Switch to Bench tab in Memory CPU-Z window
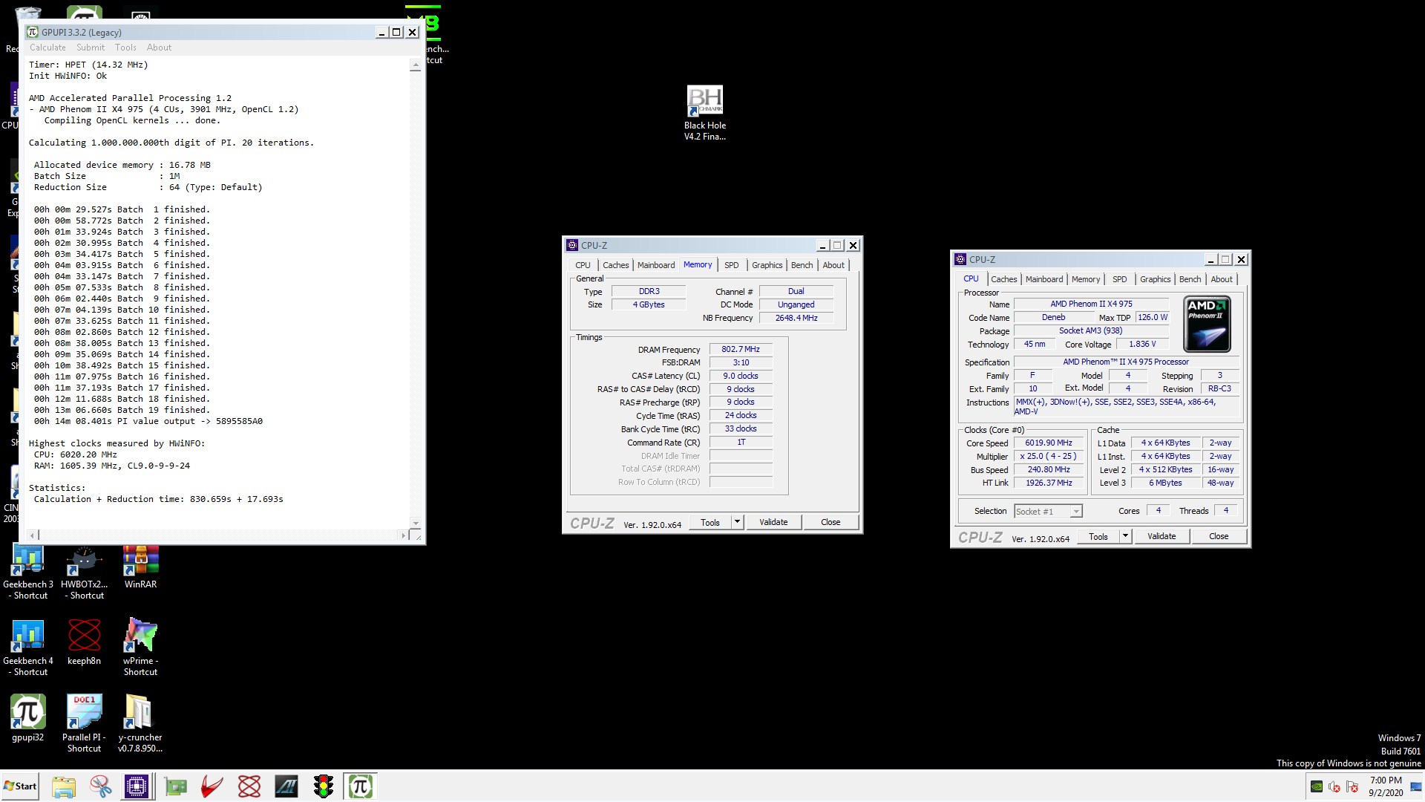 [x=802, y=265]
